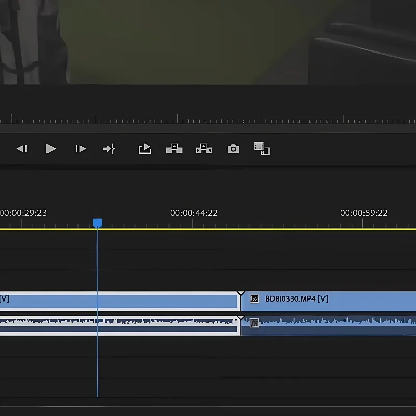Click timeline ruler at 00:00:44:22
416x416 pixels.
coord(193,224)
